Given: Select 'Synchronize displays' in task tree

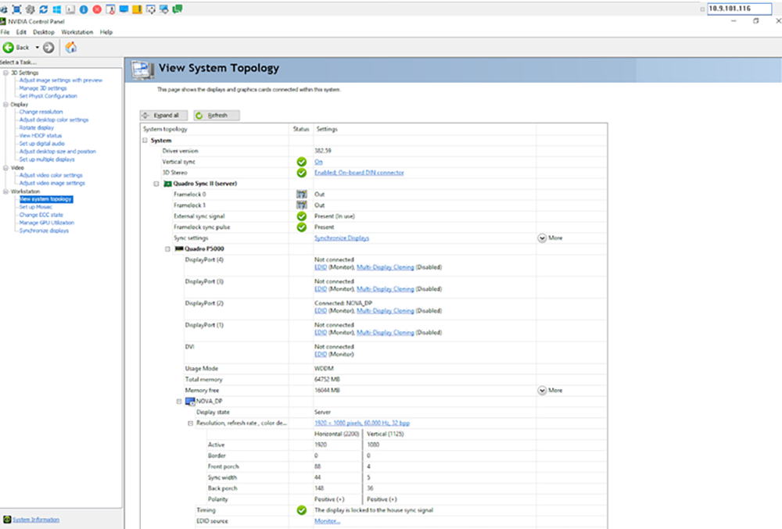Looking at the screenshot, I should (44, 231).
